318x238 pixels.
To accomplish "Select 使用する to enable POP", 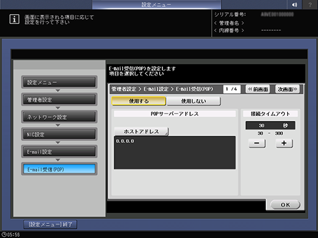I will click(x=138, y=101).
